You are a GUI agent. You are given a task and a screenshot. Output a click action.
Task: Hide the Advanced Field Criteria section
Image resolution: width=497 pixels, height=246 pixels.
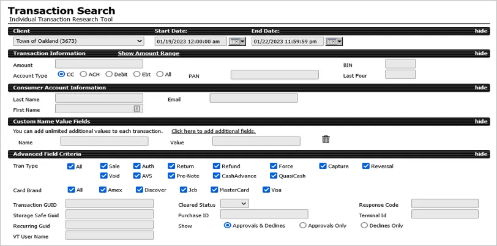pos(480,154)
